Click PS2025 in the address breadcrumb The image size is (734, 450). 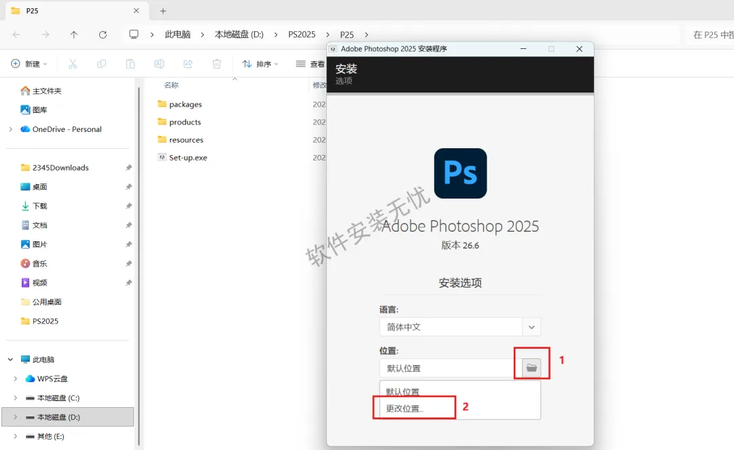pos(302,35)
